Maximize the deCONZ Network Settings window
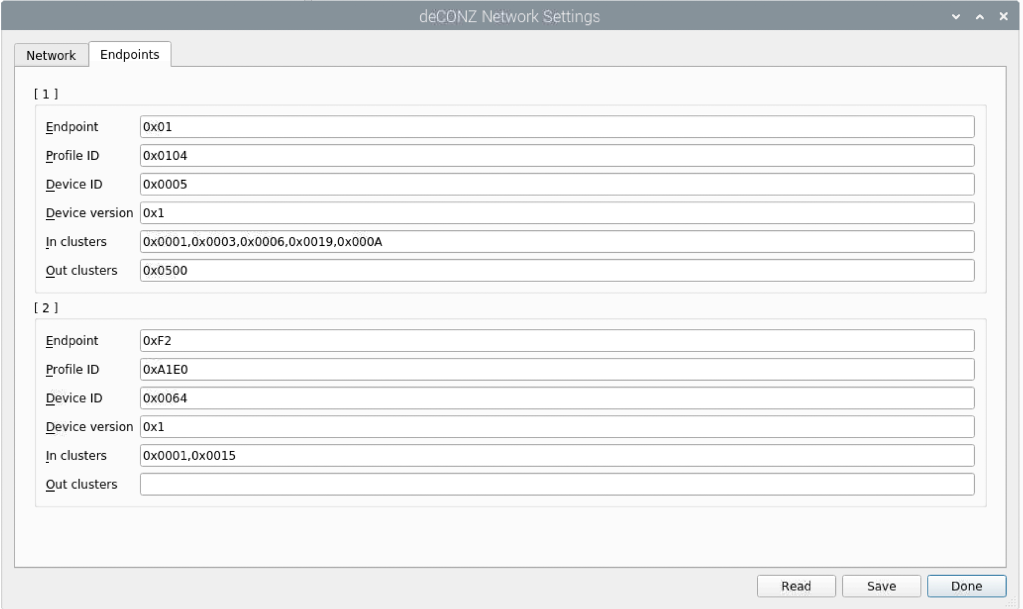The width and height of the screenshot is (1023, 609). point(980,17)
